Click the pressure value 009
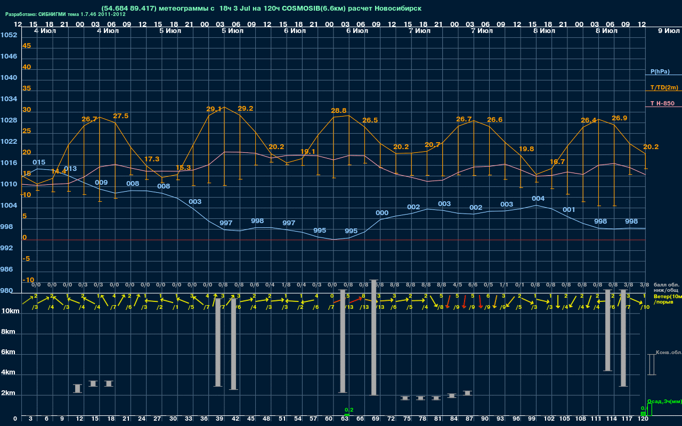Screen dimensions: 682x426 click(101, 182)
